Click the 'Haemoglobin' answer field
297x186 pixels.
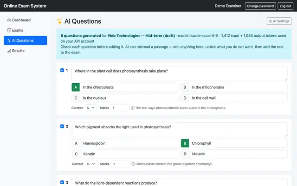129,143
